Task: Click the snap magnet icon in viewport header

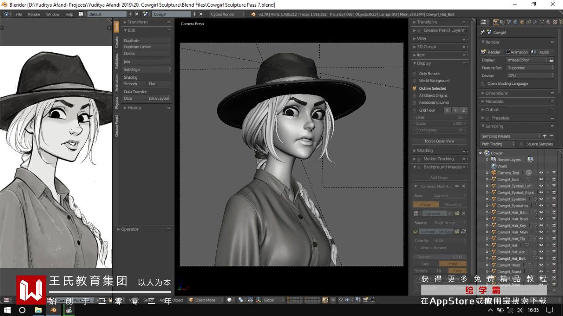Action: 340,300
